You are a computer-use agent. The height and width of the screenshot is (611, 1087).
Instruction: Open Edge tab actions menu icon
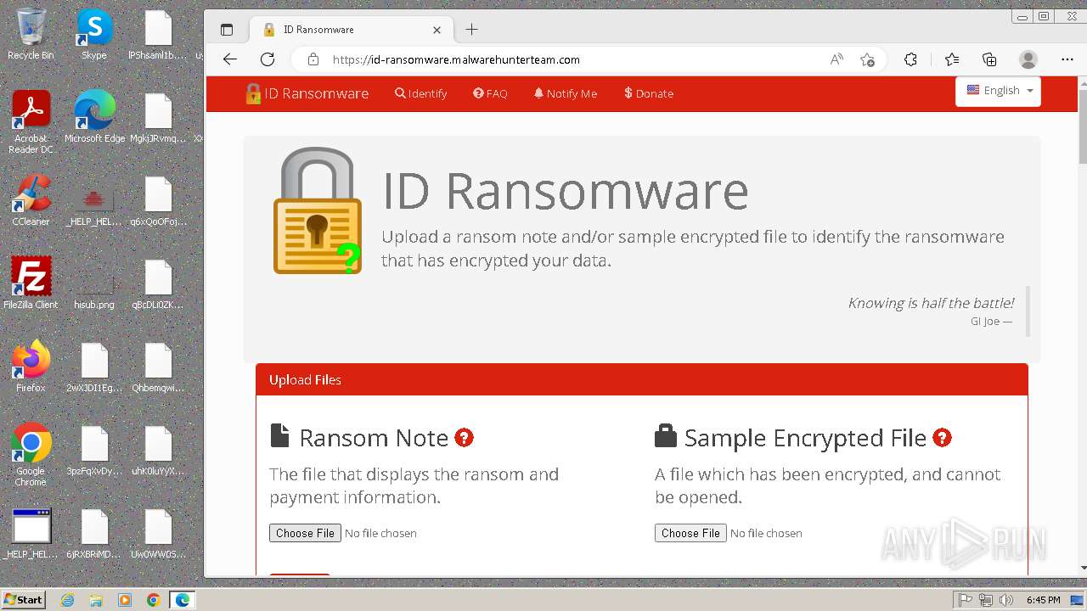click(x=227, y=30)
